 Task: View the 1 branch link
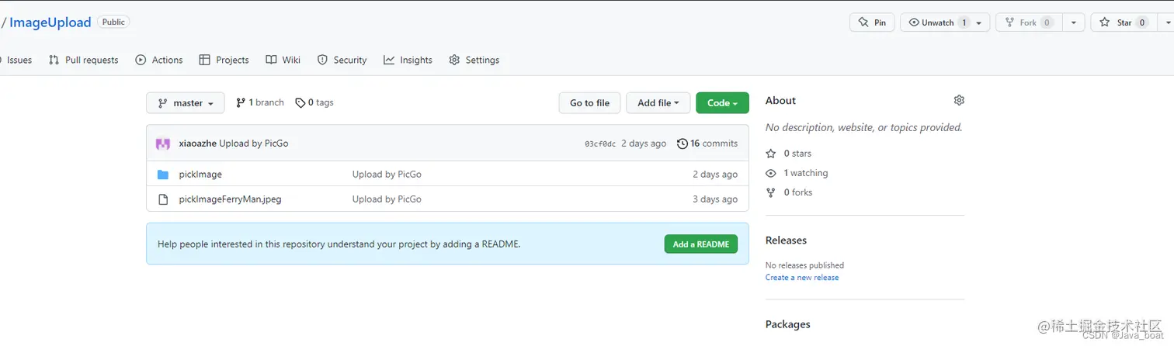[x=260, y=102]
